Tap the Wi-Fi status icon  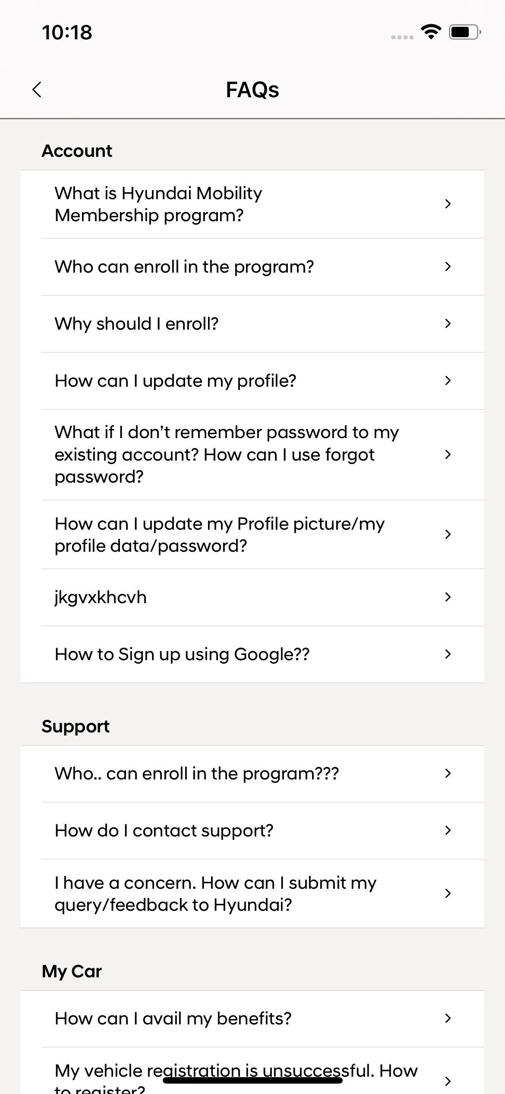click(x=430, y=32)
